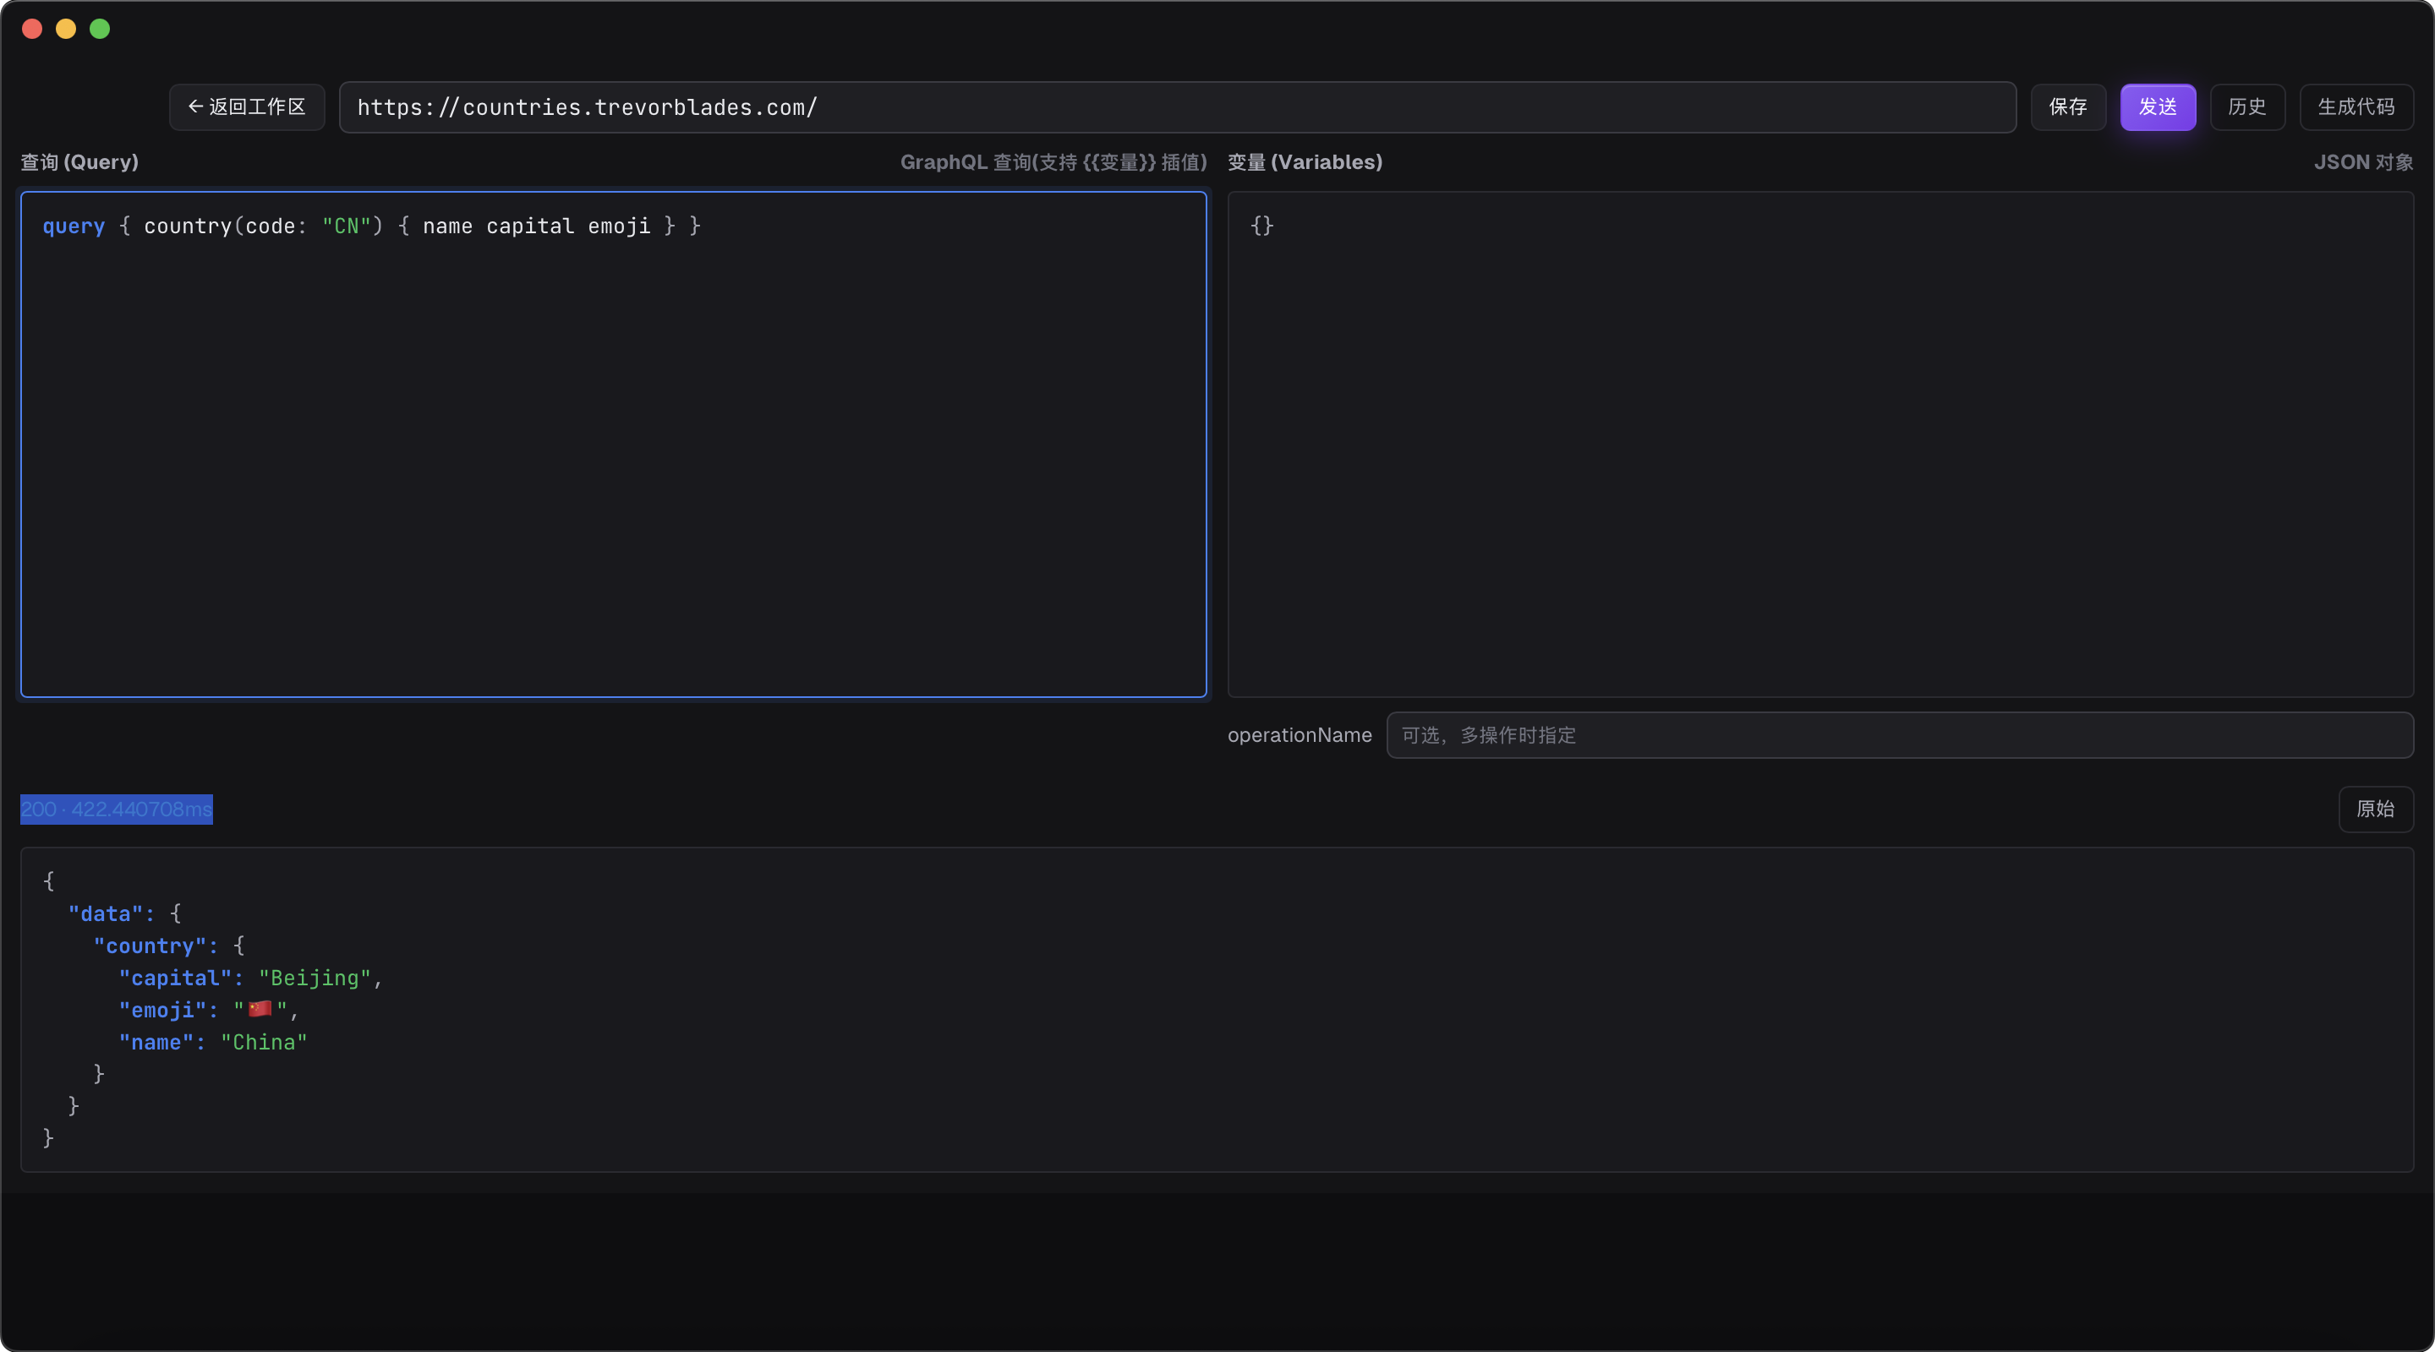
Task: Click the "Beijing" value in the response
Action: coord(315,978)
